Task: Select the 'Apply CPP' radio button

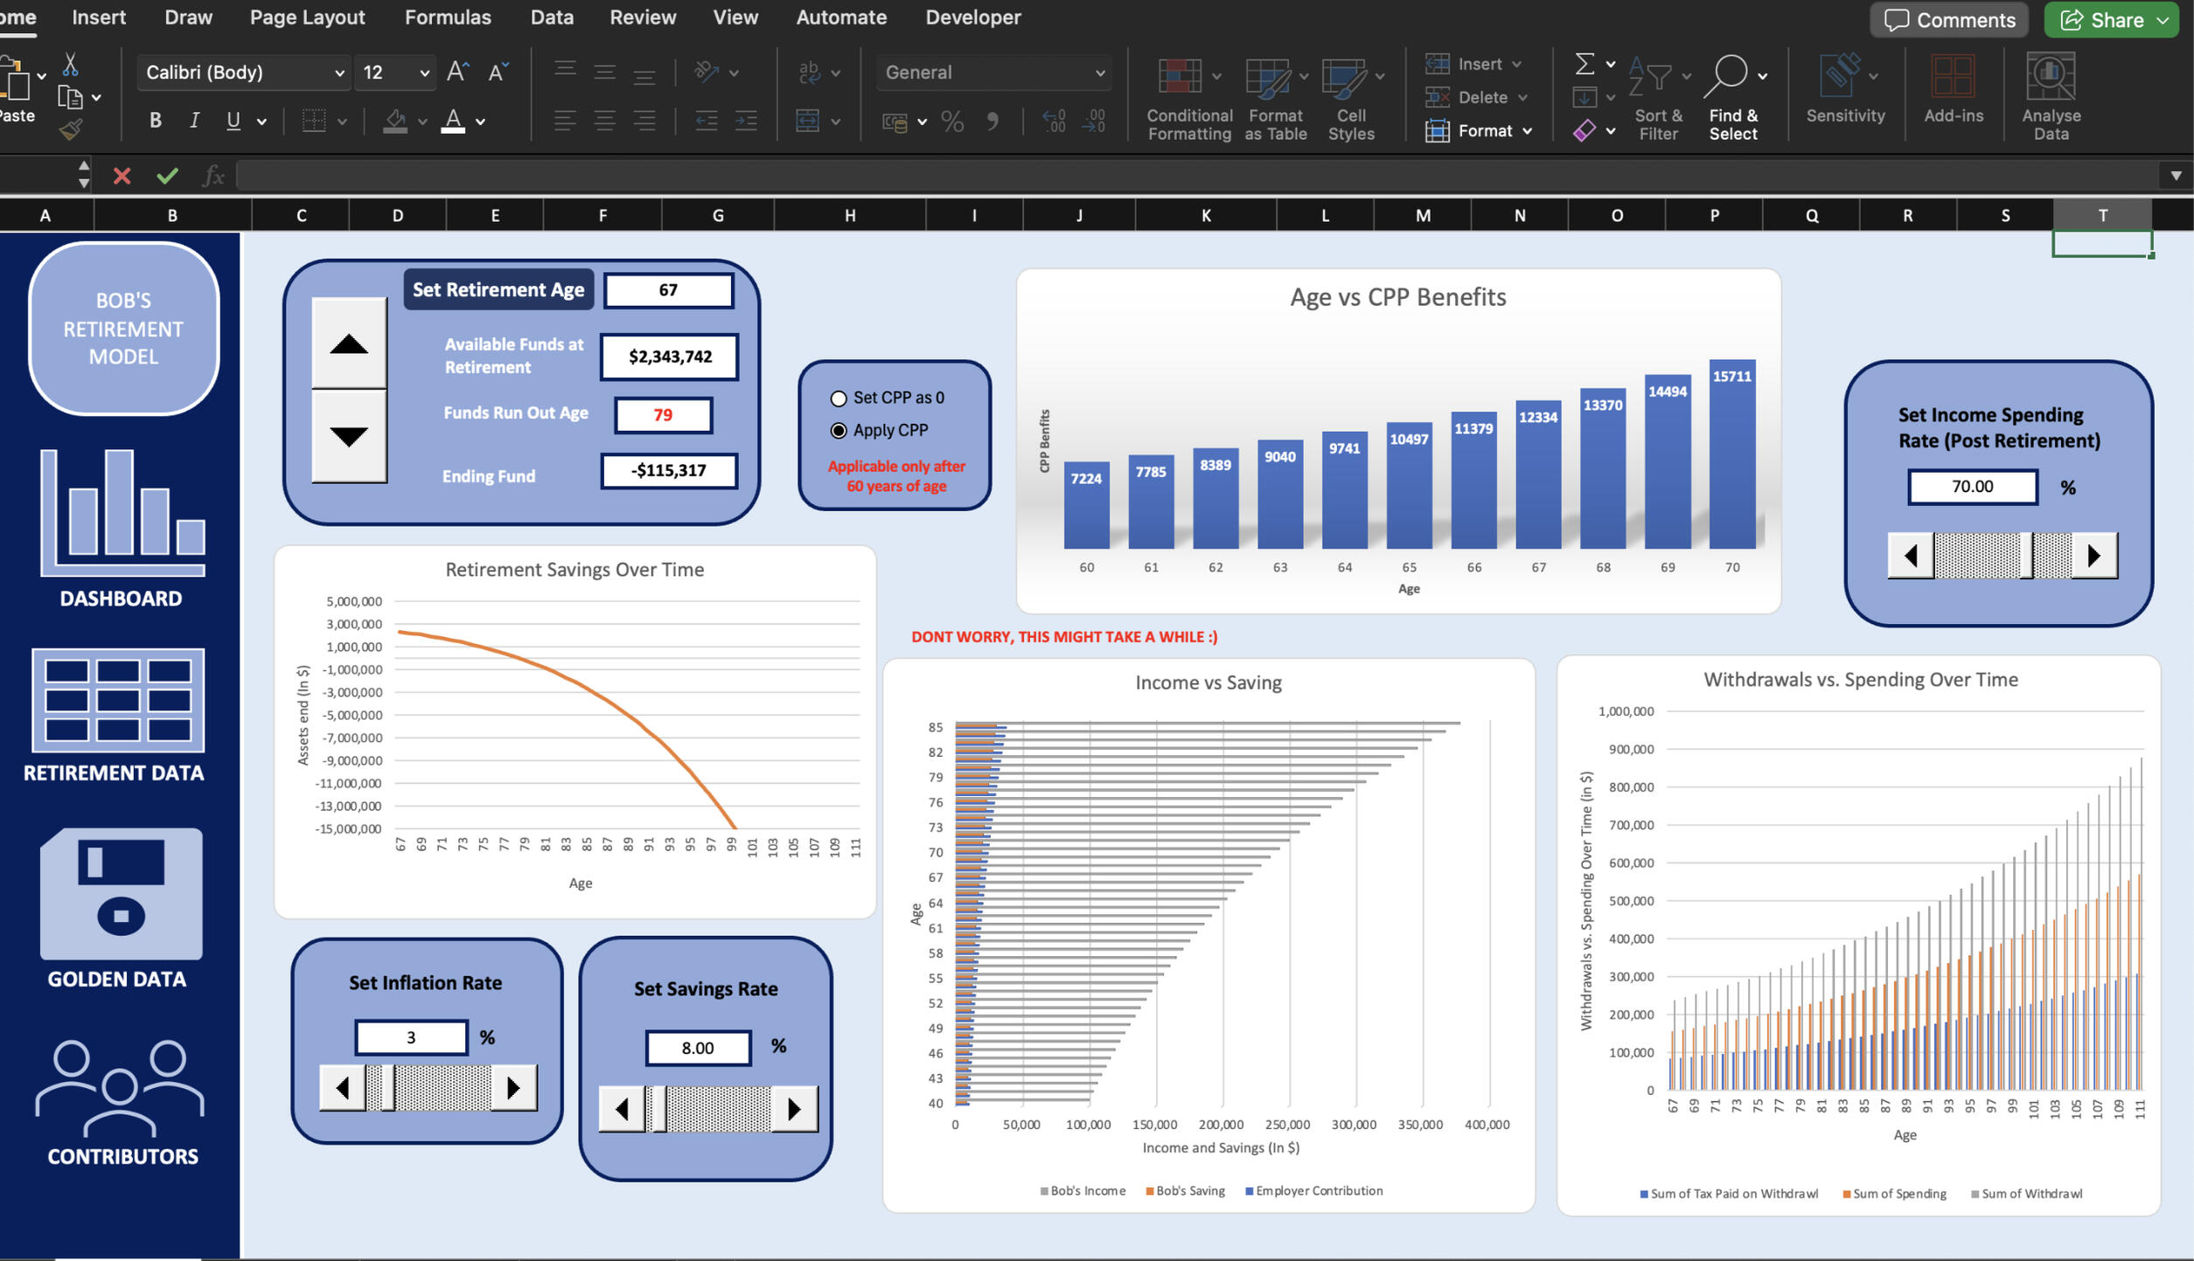Action: pos(839,431)
